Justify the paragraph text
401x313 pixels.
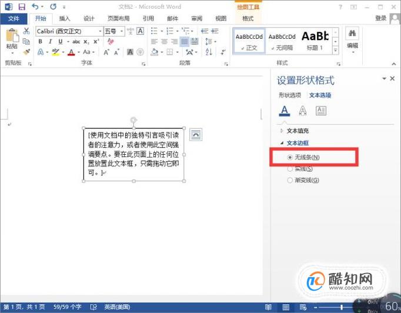(185, 41)
